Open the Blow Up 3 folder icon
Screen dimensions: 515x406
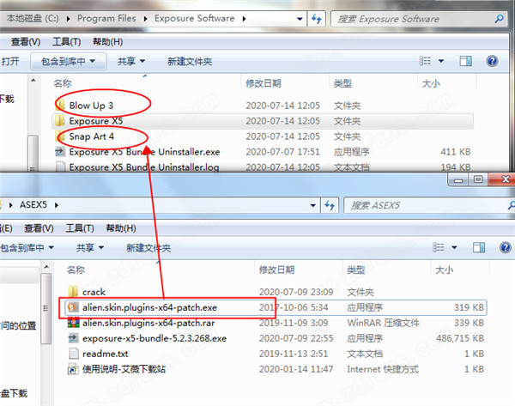click(x=61, y=106)
